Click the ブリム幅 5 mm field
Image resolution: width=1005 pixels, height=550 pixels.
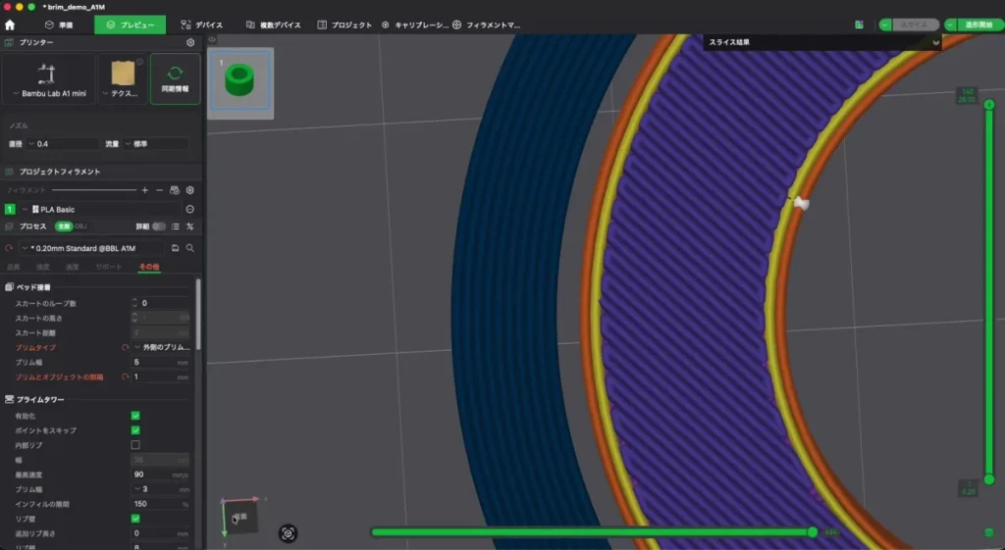coord(162,363)
